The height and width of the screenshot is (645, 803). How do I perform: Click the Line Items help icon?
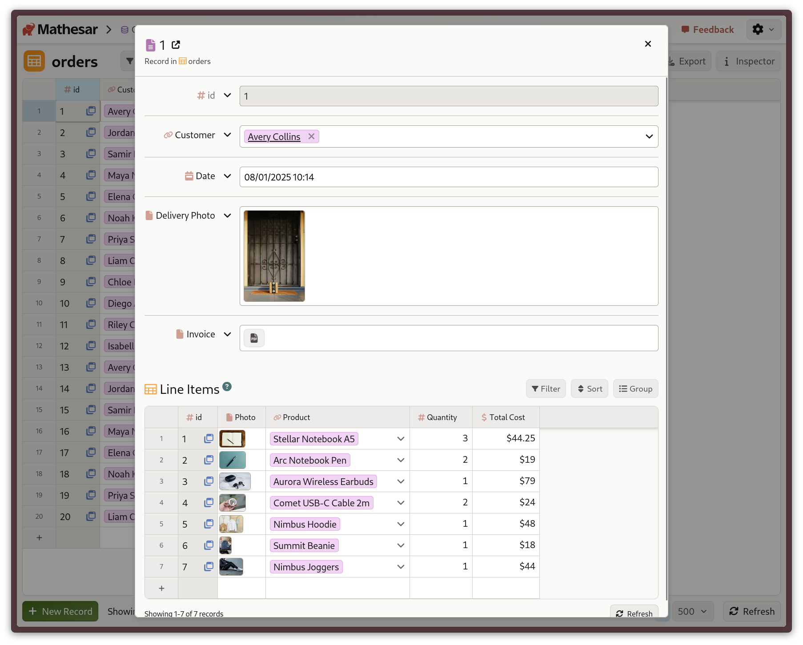pyautogui.click(x=227, y=387)
